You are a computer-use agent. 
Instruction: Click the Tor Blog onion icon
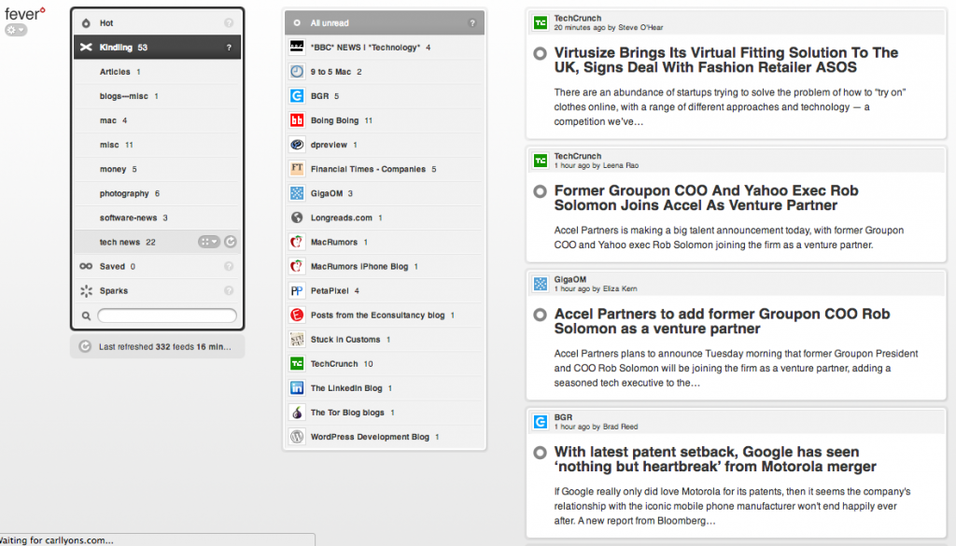click(x=296, y=413)
